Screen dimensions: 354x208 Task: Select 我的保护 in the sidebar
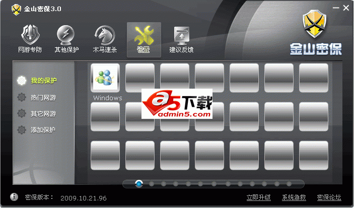pos(44,81)
